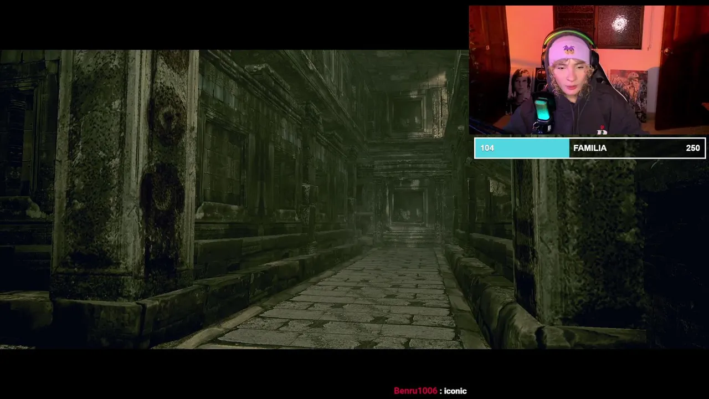Click the goal target number '250'
This screenshot has height=399, width=709.
693,148
